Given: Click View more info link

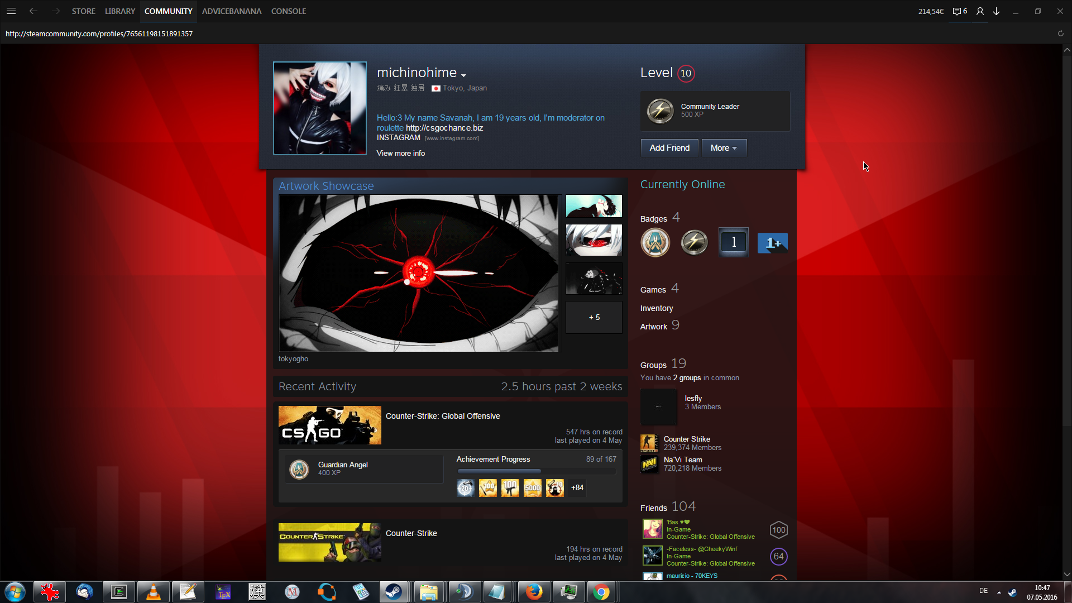Looking at the screenshot, I should click(400, 153).
